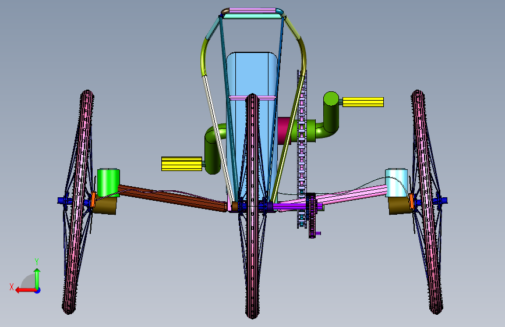Select the left yellow pedal
Screen dimensions: 505x327
coord(182,164)
